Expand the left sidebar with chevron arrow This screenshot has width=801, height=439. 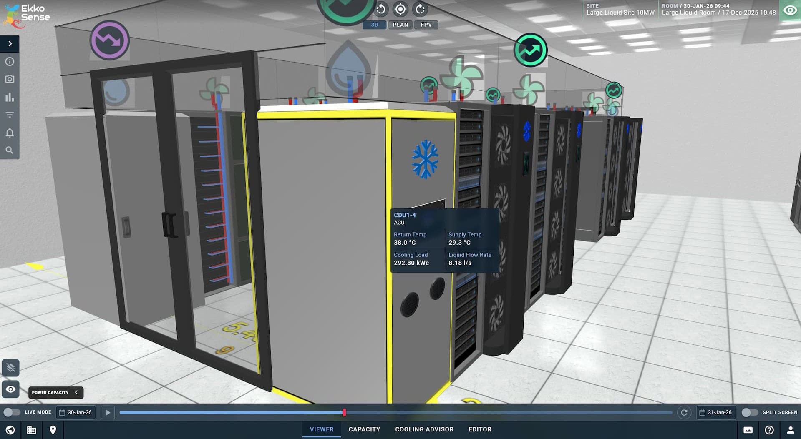click(x=10, y=43)
